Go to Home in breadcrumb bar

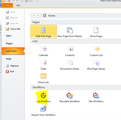point(49,15)
